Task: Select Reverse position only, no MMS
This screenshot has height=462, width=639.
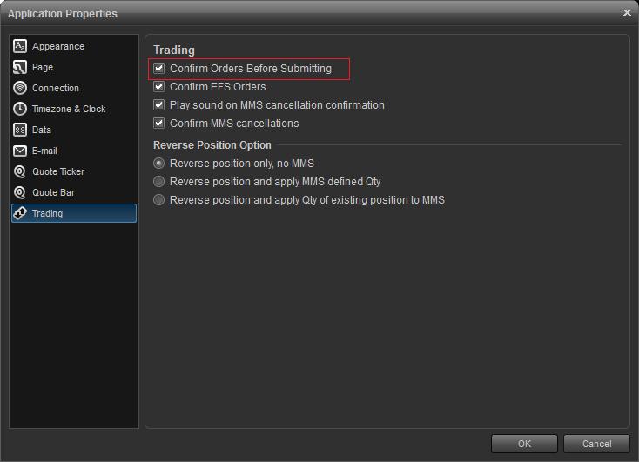Action: click(159, 164)
